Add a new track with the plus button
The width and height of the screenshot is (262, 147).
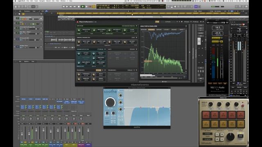tap(16, 14)
